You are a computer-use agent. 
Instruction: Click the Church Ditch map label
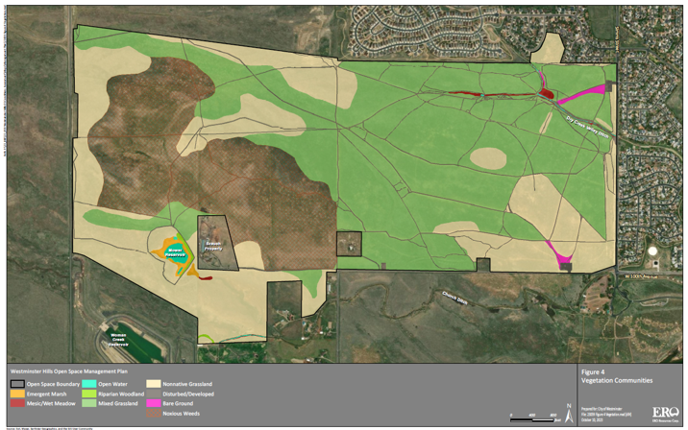tap(455, 298)
